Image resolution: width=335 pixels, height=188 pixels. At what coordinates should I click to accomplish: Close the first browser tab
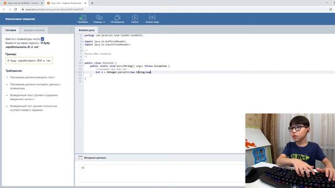[42, 3]
